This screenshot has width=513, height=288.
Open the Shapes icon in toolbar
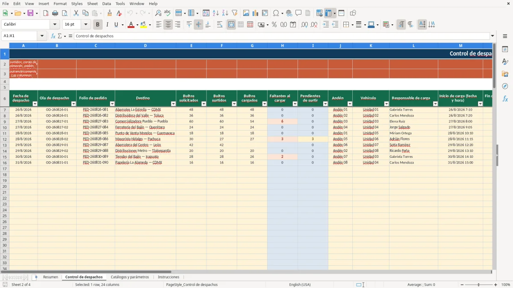pyautogui.click(x=353, y=13)
